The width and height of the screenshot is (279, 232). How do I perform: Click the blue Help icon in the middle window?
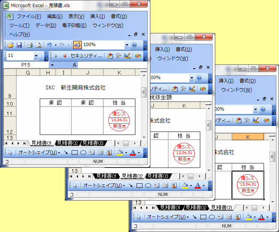click(199, 78)
